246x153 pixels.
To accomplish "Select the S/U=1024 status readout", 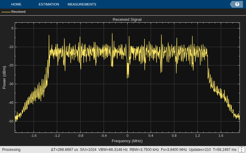I will 88,150.
